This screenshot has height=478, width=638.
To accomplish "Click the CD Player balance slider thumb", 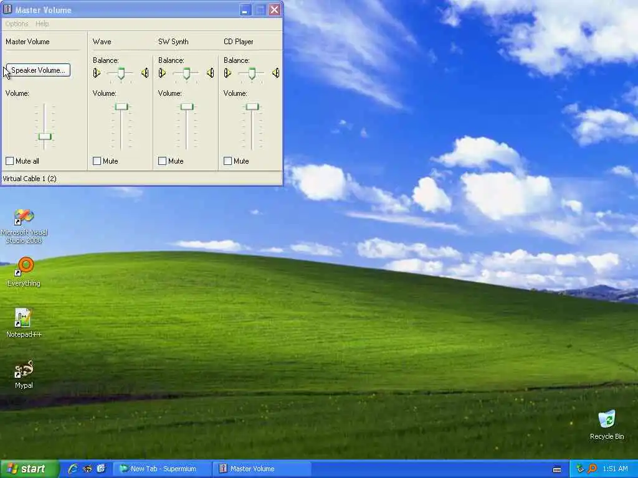I will [x=252, y=73].
